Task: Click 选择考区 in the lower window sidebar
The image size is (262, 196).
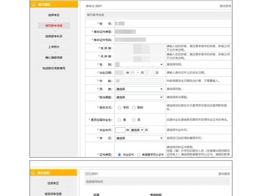Action: click(x=53, y=183)
